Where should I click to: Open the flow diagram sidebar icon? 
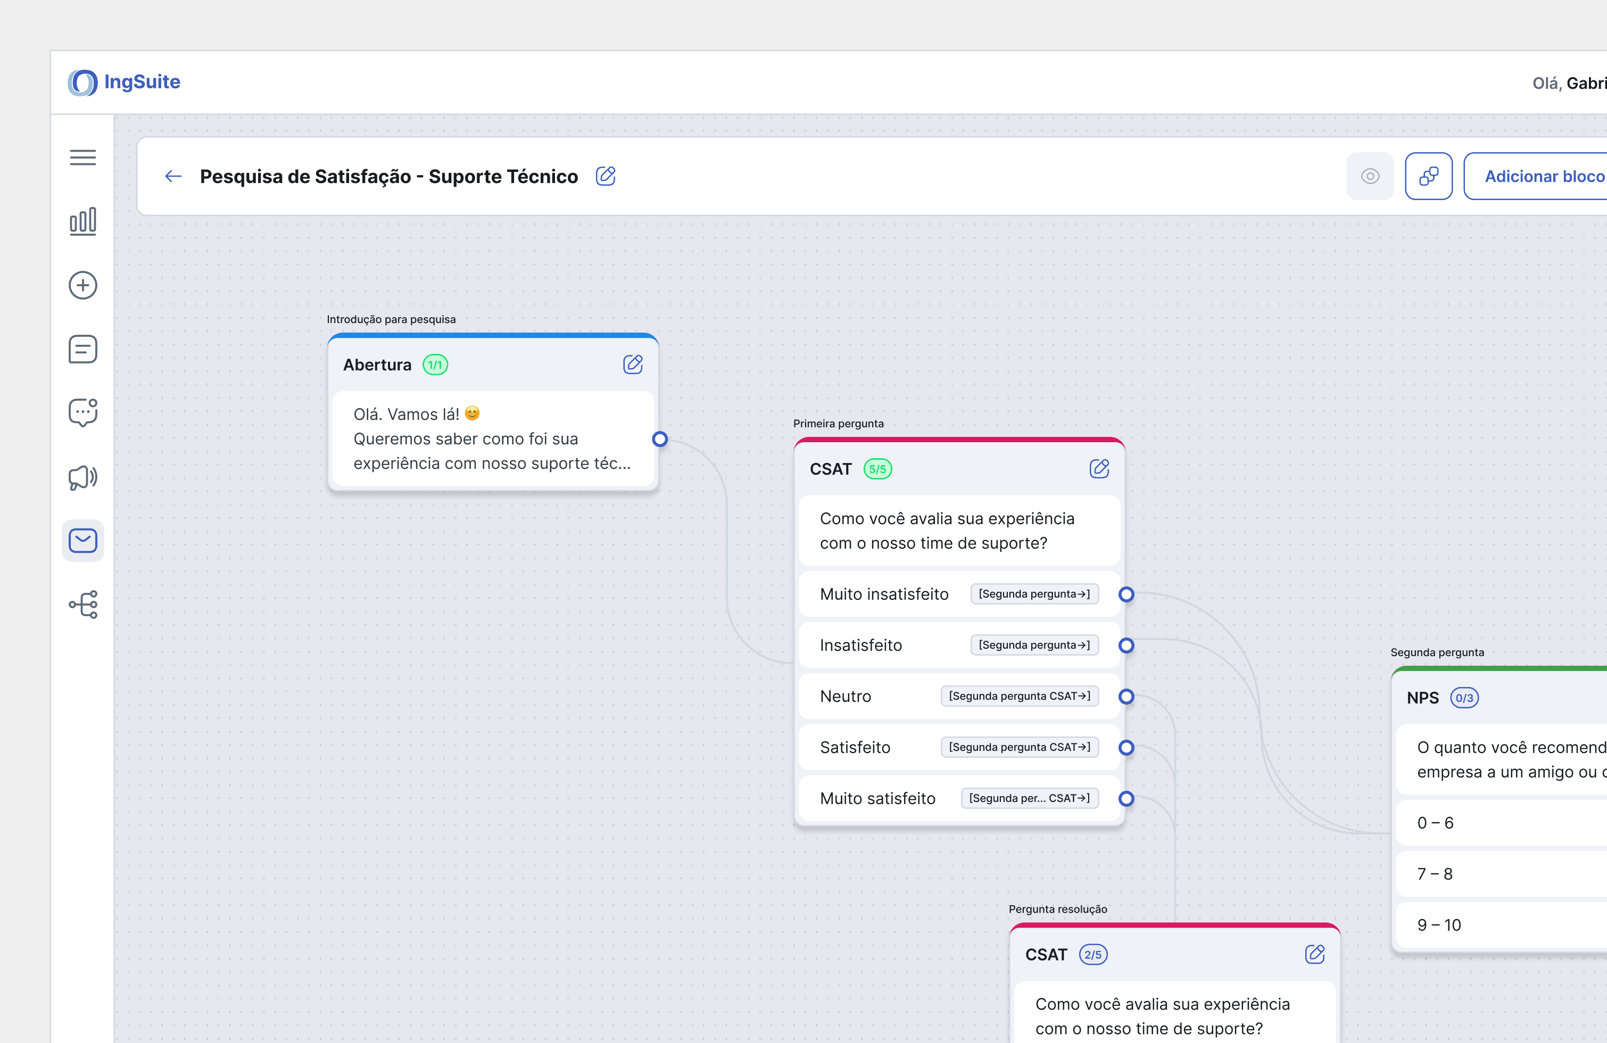tap(82, 604)
